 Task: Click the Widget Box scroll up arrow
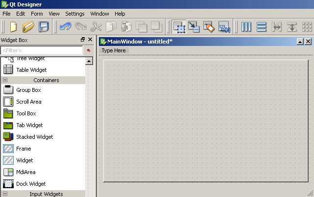click(89, 61)
